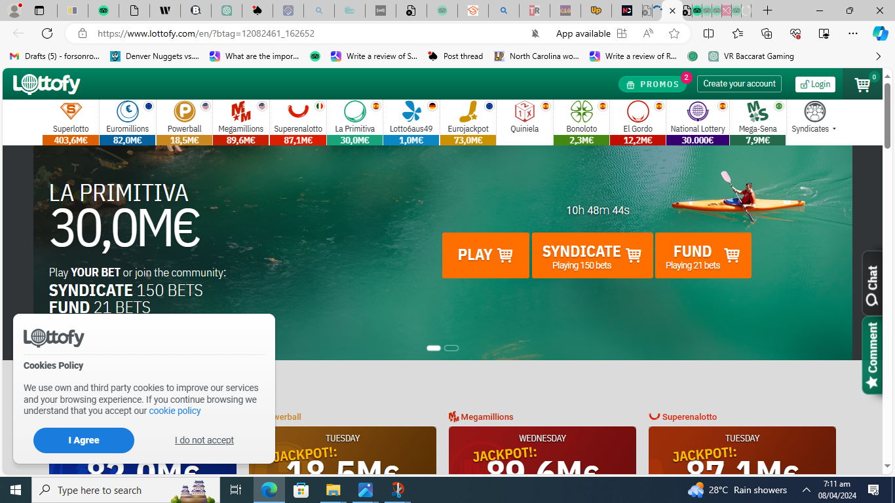Open North Carolina bookmark
The image size is (895, 503).
tap(537, 56)
